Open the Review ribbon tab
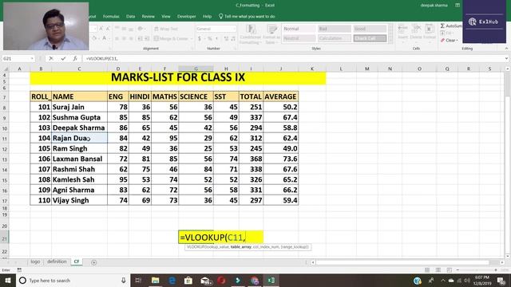Screen dimensions: 511x287 [x=149, y=16]
